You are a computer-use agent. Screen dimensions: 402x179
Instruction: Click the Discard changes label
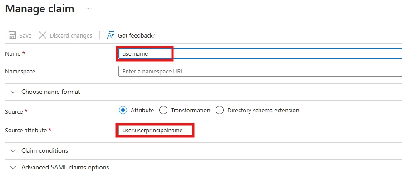coord(71,35)
